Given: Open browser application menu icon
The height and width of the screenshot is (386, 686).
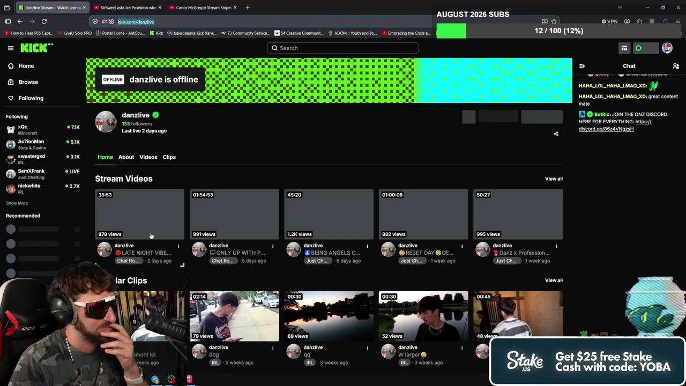Looking at the screenshot, I should (x=678, y=21).
